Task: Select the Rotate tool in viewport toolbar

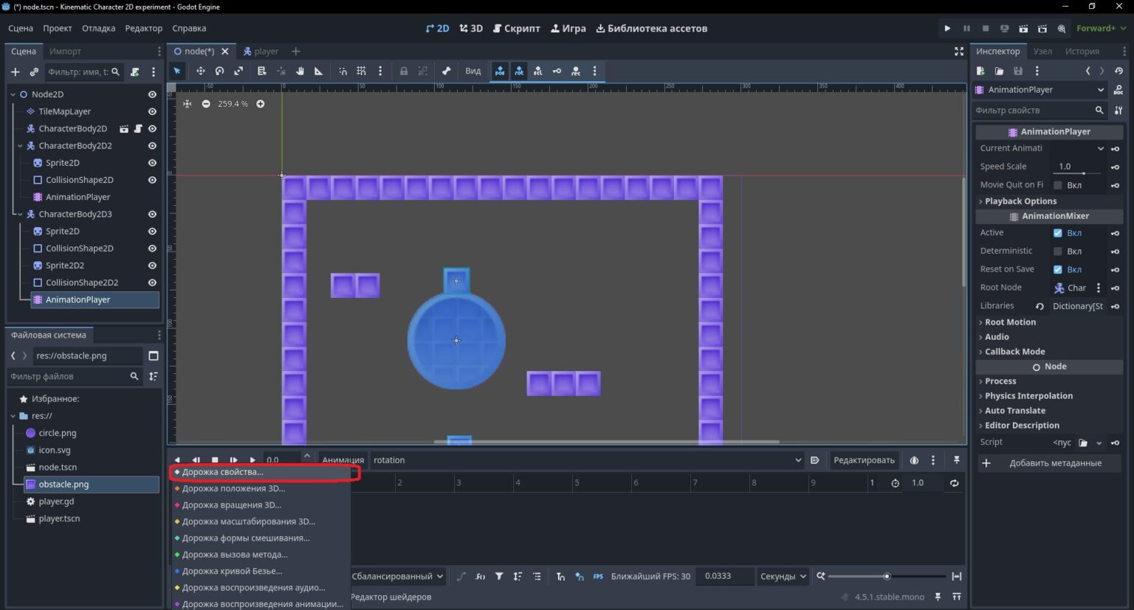Action: point(219,71)
